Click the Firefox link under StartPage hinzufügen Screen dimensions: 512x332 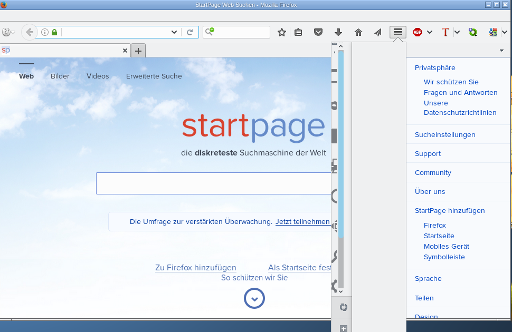(435, 226)
